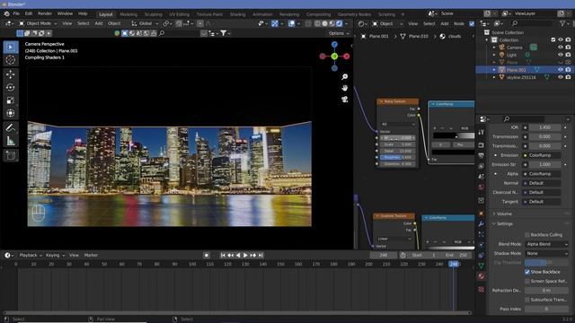Image resolution: width=575 pixels, height=323 pixels.
Task: Click the red X axis gizmo ball
Action: pyautogui.click(x=346, y=57)
